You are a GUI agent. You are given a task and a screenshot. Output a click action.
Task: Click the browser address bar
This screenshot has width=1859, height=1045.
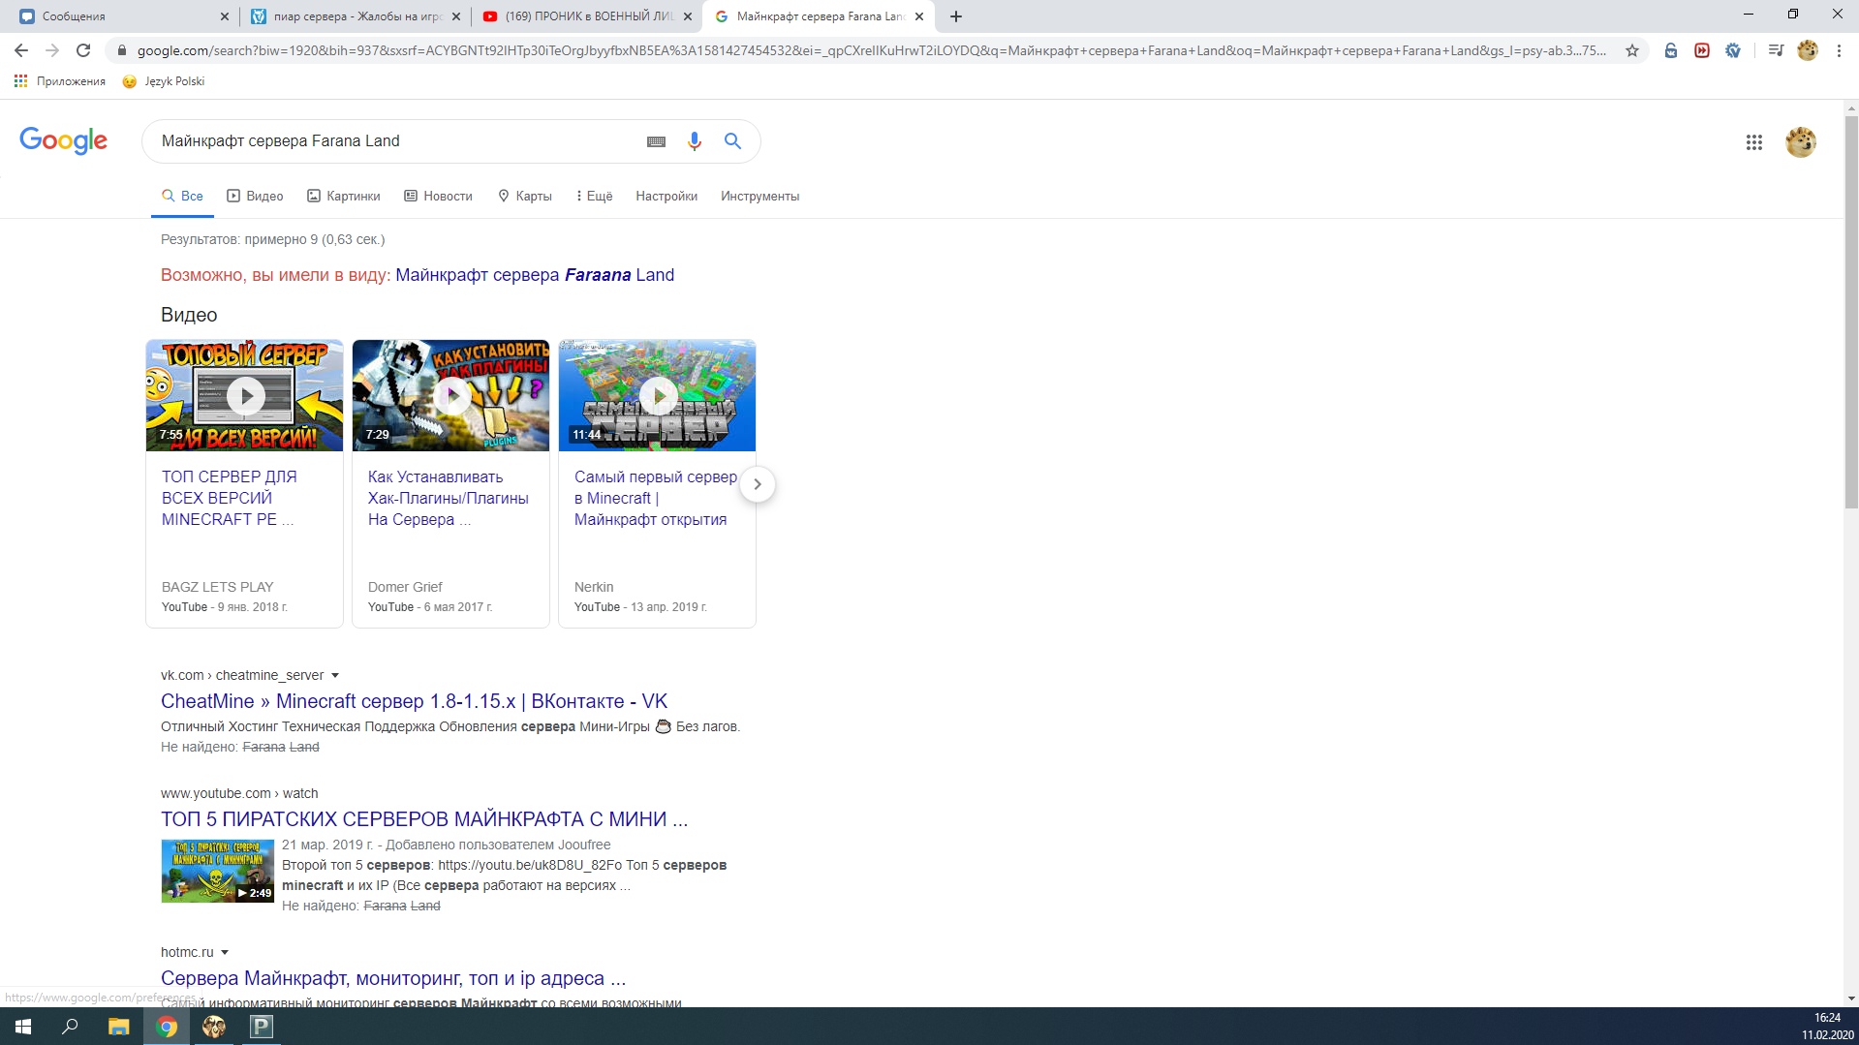point(870,50)
